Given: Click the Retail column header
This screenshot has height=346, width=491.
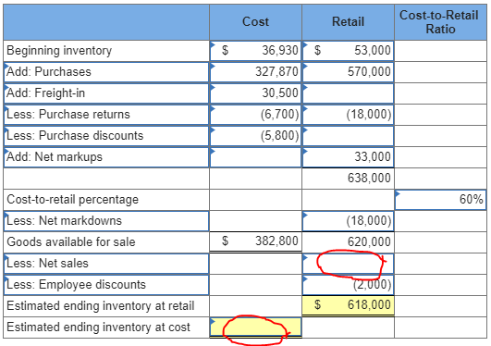Looking at the screenshot, I should point(348,22).
